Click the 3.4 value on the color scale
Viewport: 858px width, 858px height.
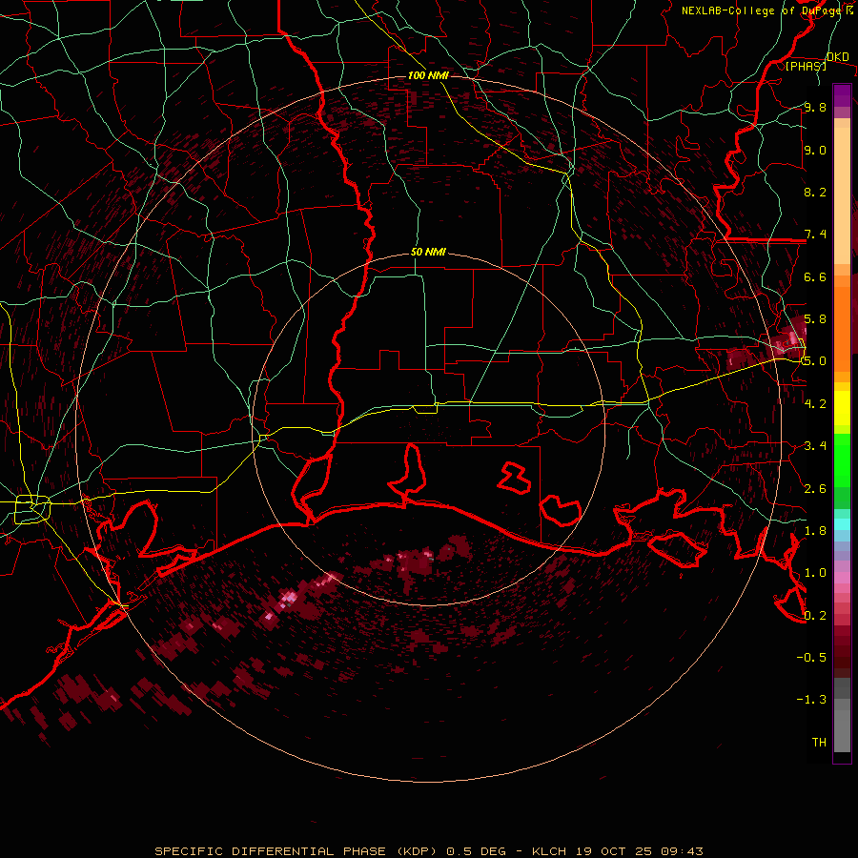pos(815,445)
